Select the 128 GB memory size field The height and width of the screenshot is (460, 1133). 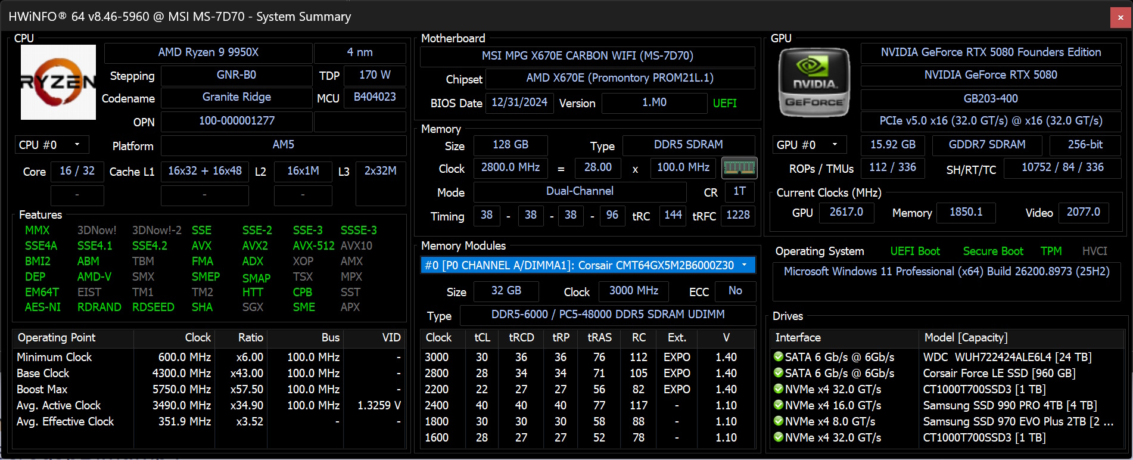(x=511, y=145)
